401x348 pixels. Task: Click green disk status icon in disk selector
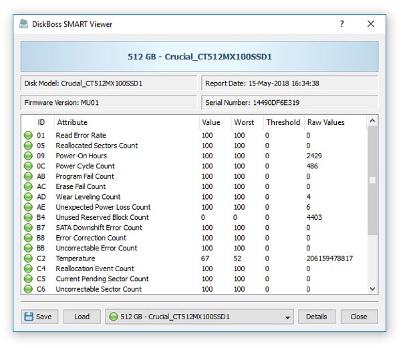114,317
